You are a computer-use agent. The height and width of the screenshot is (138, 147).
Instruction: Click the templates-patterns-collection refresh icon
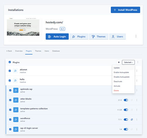click(132, 110)
